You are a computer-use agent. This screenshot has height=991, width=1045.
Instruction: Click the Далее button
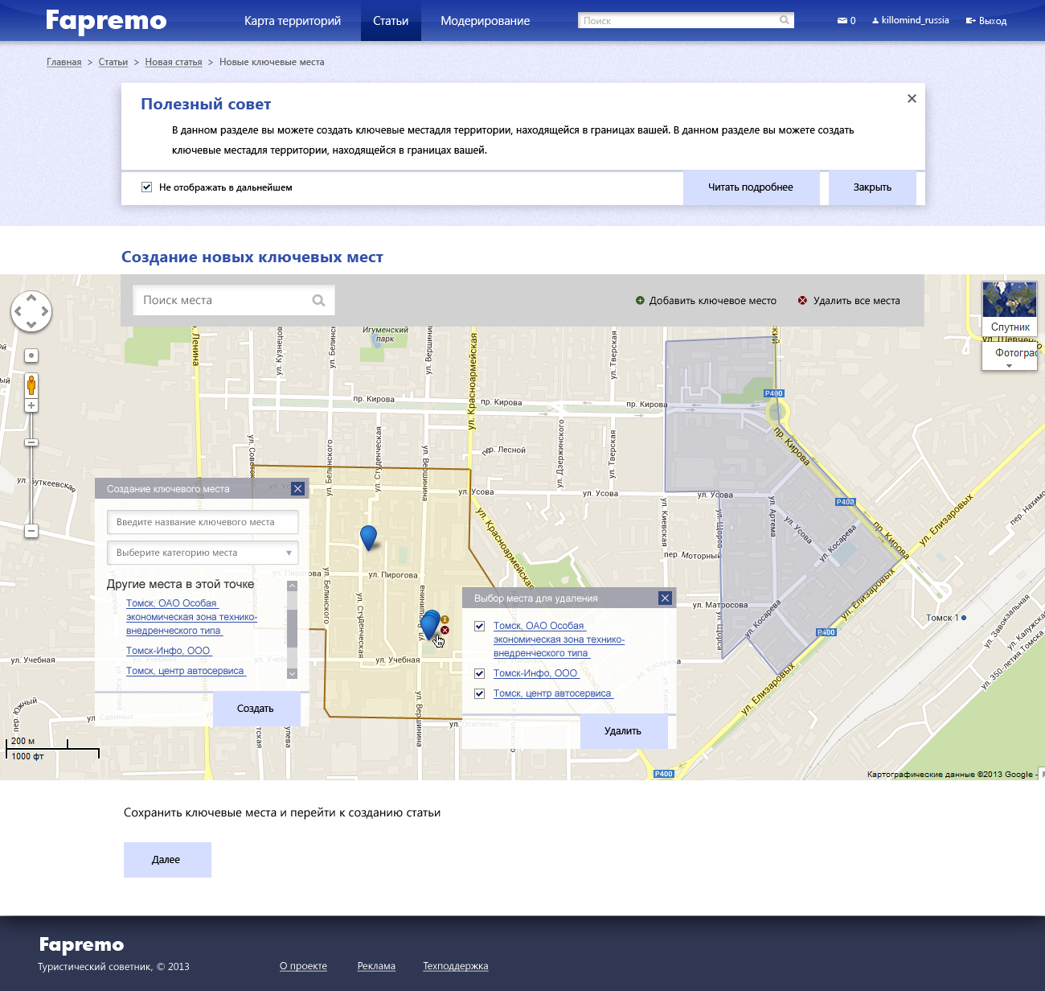coord(167,860)
